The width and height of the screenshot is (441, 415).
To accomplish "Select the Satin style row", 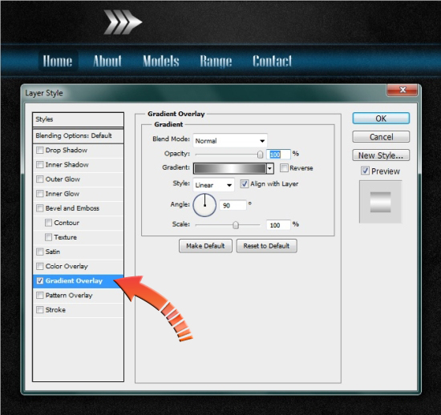I will pos(79,252).
